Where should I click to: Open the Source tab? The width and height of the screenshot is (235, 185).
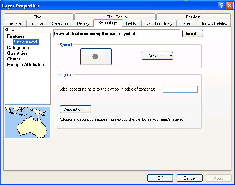[x=37, y=23]
